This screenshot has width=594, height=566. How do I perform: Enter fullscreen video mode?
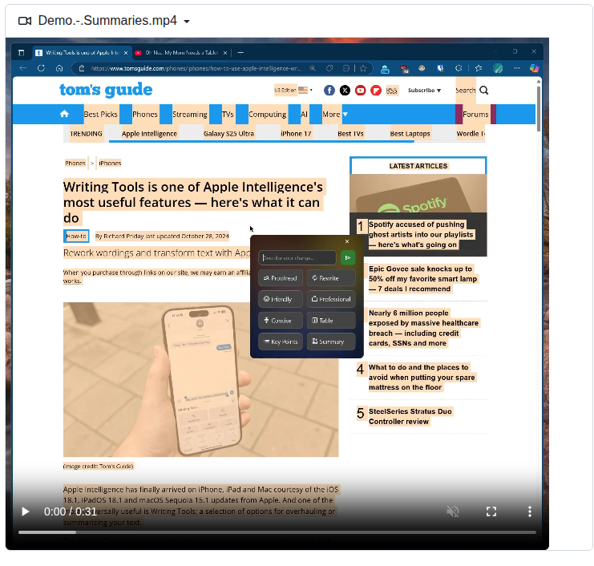(x=491, y=511)
